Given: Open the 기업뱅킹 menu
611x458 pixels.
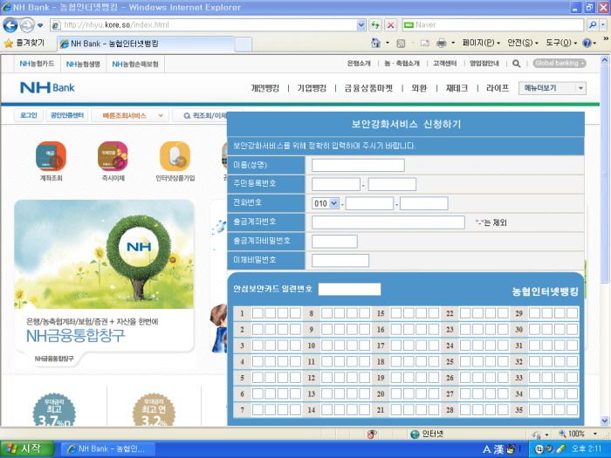Looking at the screenshot, I should click(x=312, y=88).
